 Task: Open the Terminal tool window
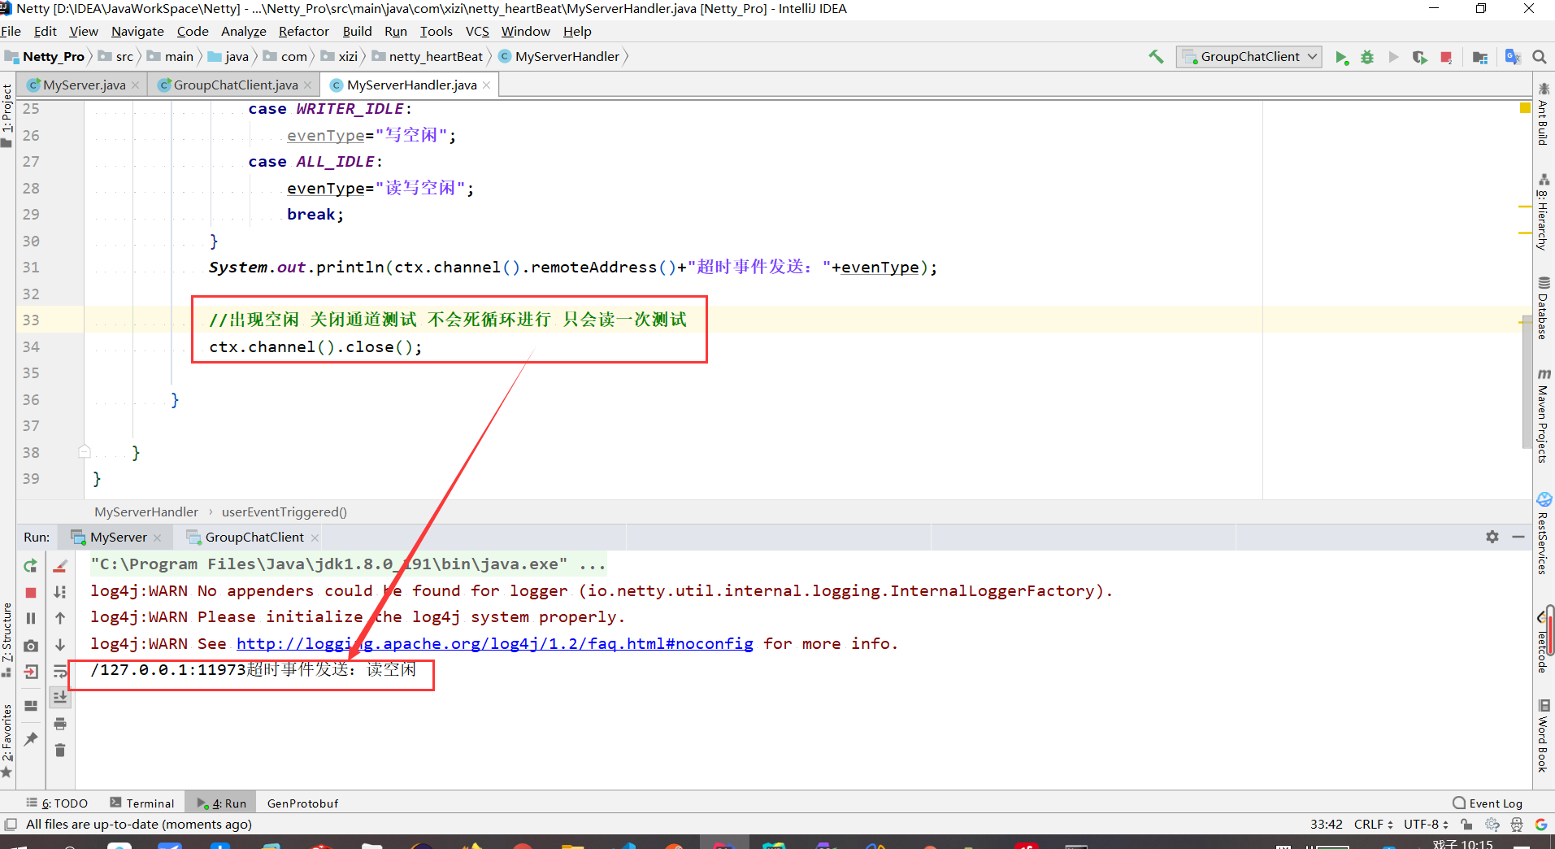[x=142, y=803]
